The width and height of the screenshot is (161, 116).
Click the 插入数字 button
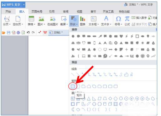coord(139,18)
